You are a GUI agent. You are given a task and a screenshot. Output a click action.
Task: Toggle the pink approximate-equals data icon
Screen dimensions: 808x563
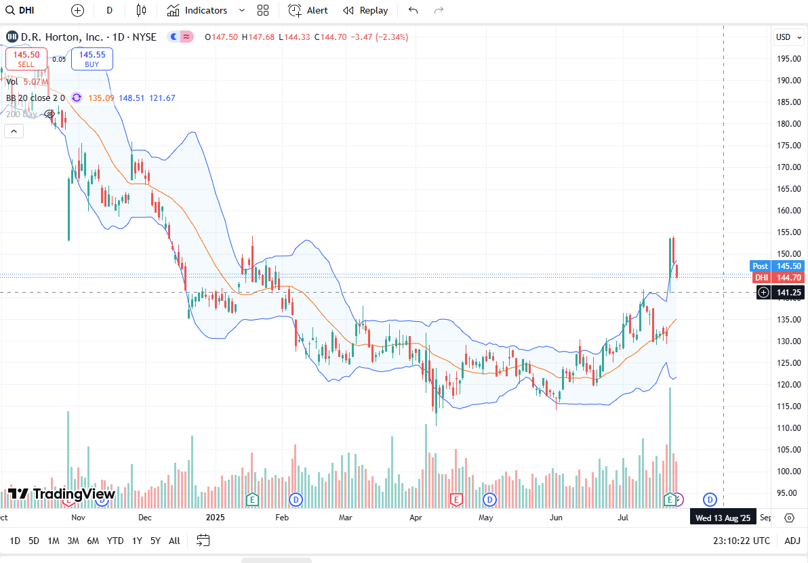coord(186,37)
